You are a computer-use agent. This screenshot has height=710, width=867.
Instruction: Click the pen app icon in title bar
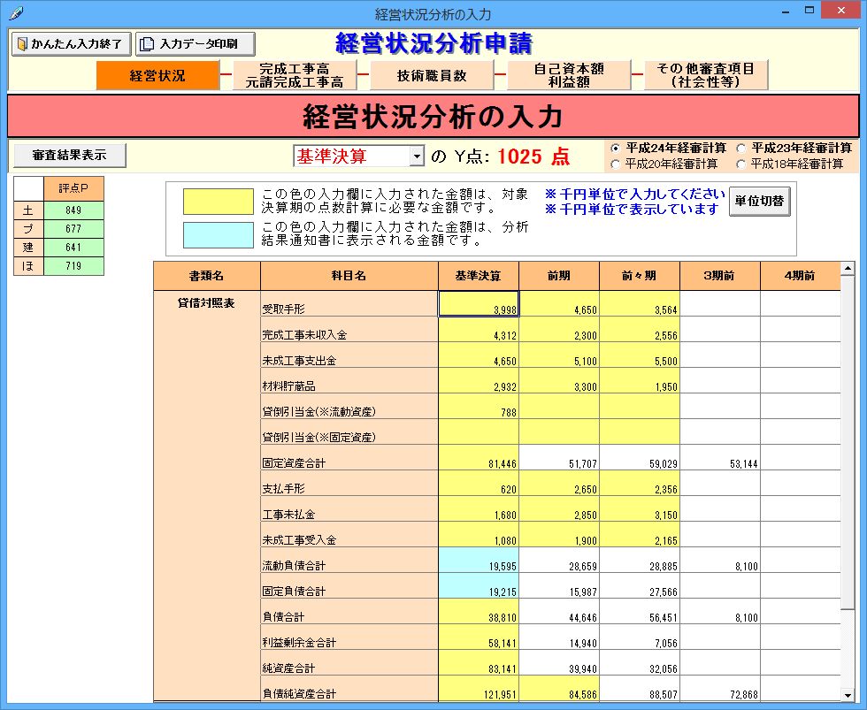pos(17,12)
